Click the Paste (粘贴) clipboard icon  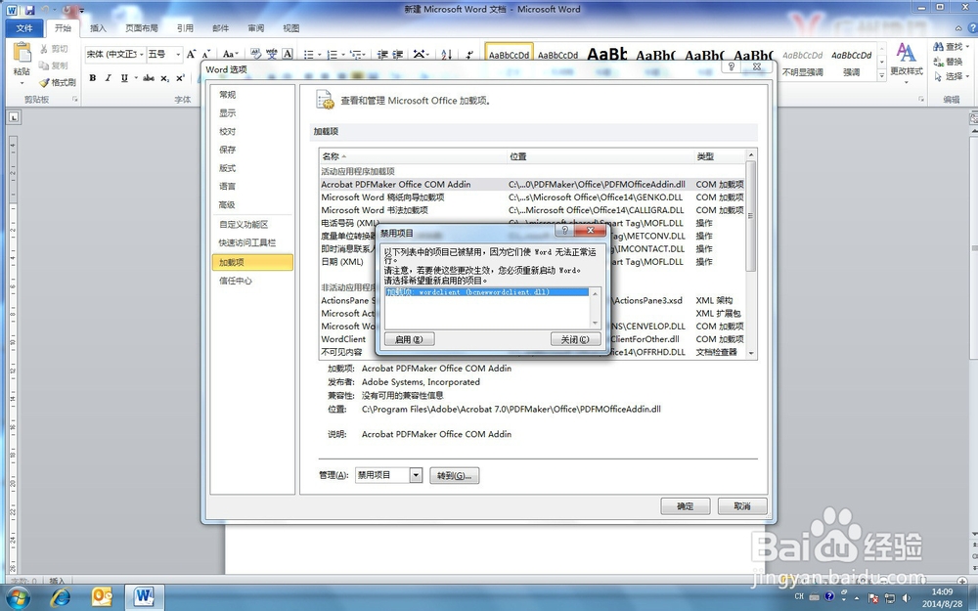point(22,53)
